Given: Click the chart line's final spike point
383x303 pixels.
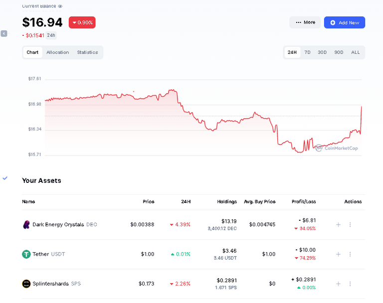Looking at the screenshot, I should (361, 107).
